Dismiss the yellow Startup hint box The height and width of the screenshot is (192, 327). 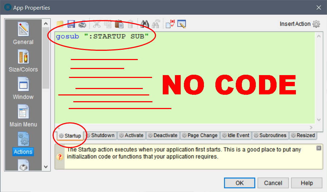319,148
